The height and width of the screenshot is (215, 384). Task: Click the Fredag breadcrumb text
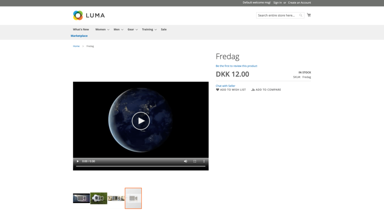90,46
